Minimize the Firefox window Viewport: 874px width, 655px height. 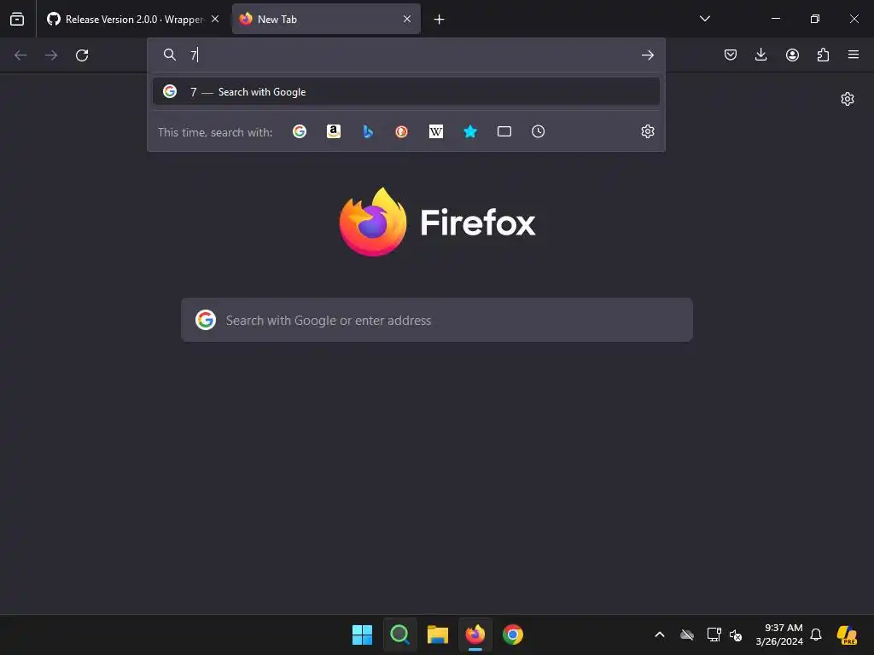(x=775, y=19)
